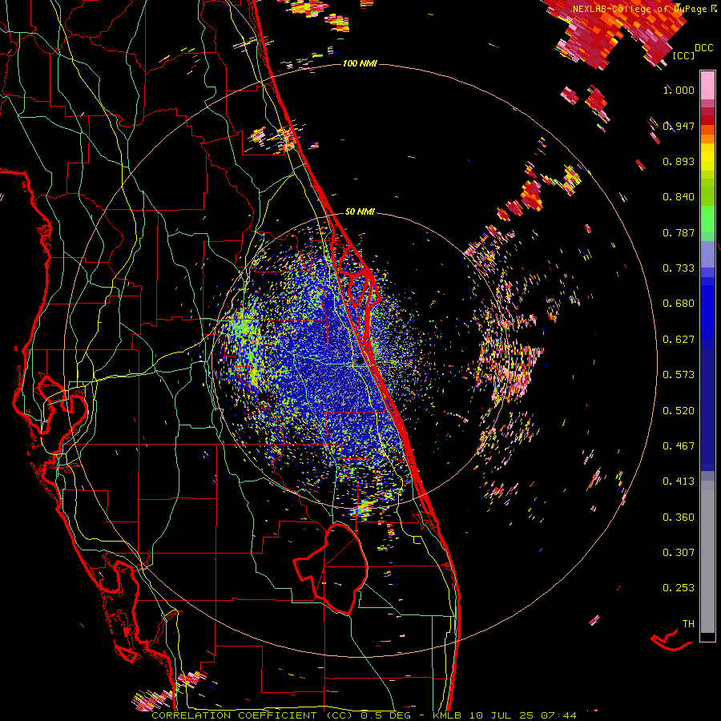Click the 0.573 scale value
The image size is (721, 721).
point(679,375)
